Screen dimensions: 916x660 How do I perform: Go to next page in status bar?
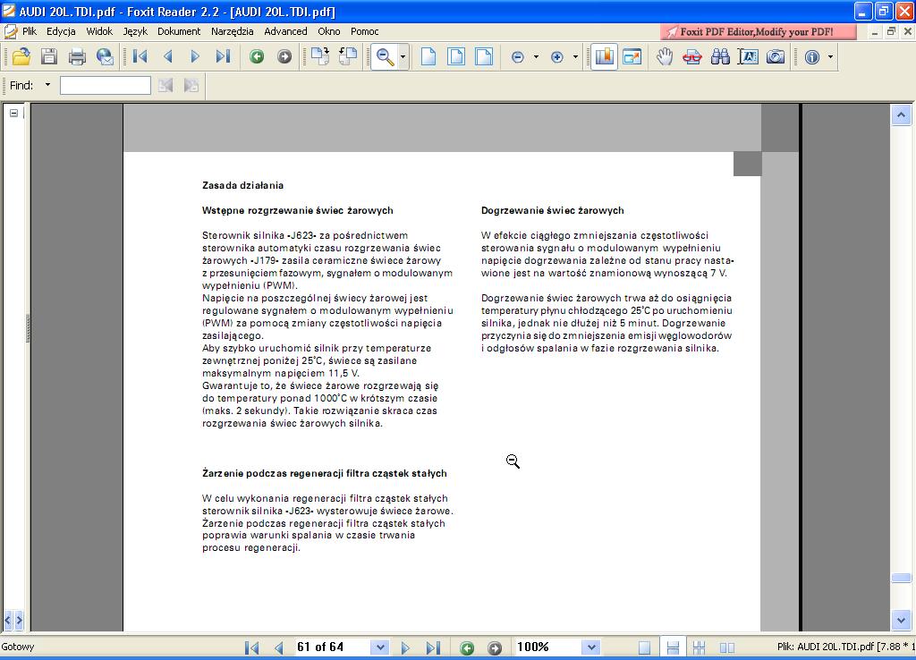pos(405,647)
